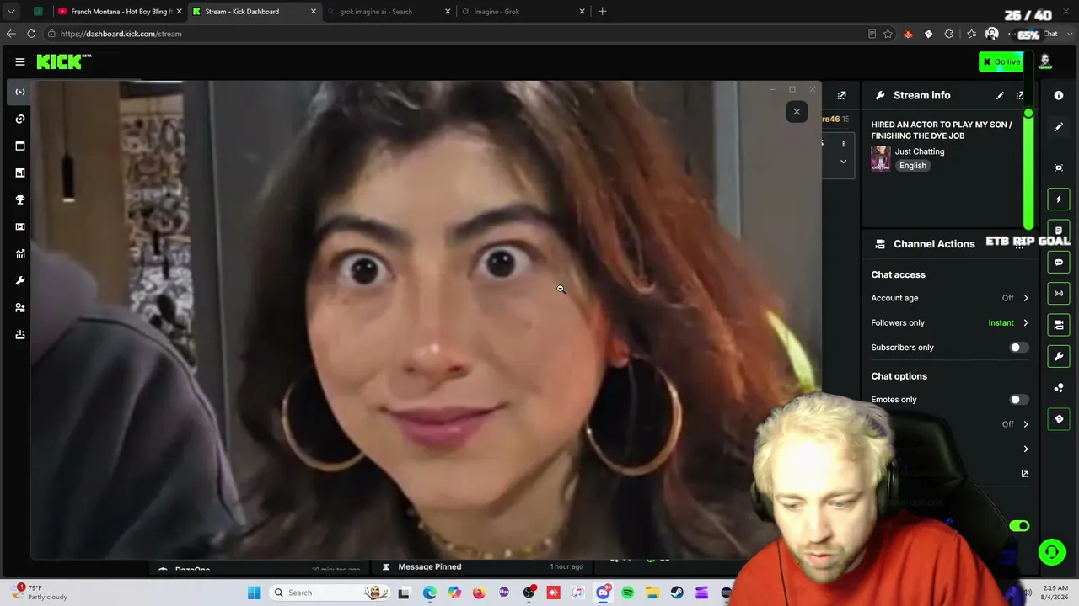Open the browser tab list dropdown
The height and width of the screenshot is (606, 1079).
click(x=11, y=12)
